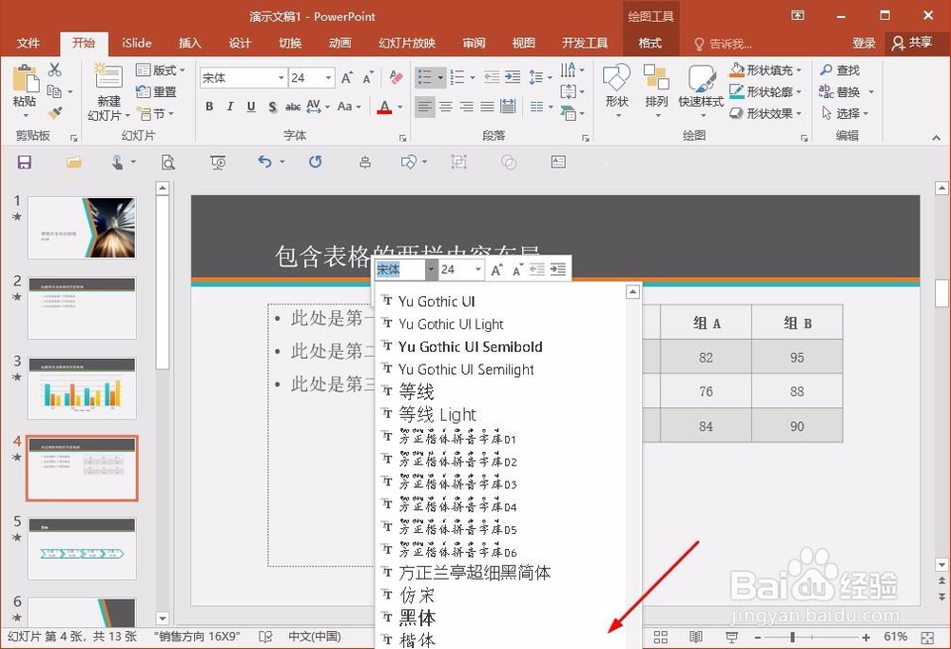This screenshot has height=649, width=951.
Task: Open the 格式 tab under Drawing Tools
Action: [x=651, y=43]
